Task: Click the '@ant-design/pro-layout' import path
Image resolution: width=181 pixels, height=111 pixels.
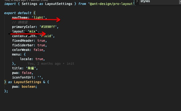Action: click(111, 4)
